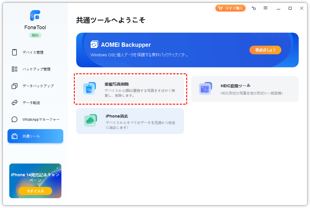This screenshot has height=208, width=310.
Task: Click the HEIC converter image icon
Action: 205,89
